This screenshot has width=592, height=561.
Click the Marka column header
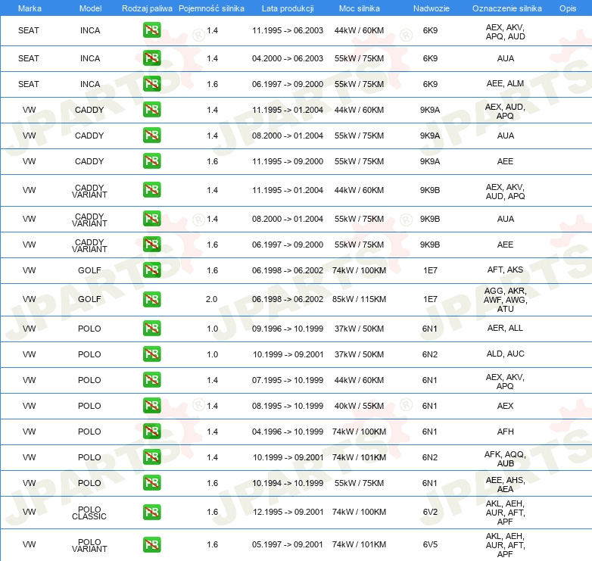point(30,8)
